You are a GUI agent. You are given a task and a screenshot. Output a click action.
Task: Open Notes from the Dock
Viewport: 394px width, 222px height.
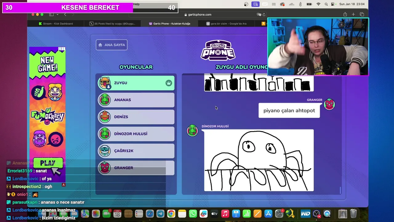182,214
